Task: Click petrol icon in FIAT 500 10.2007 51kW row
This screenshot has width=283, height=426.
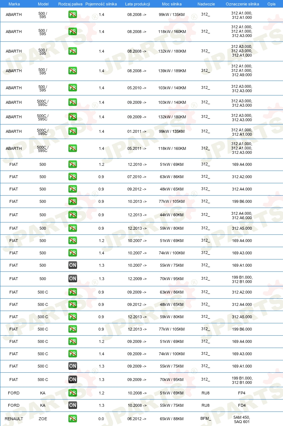Action: tap(72, 241)
